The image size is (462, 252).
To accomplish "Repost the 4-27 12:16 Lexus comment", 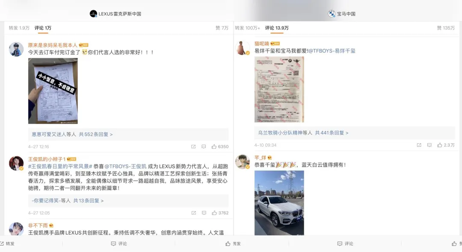I will (x=193, y=147).
